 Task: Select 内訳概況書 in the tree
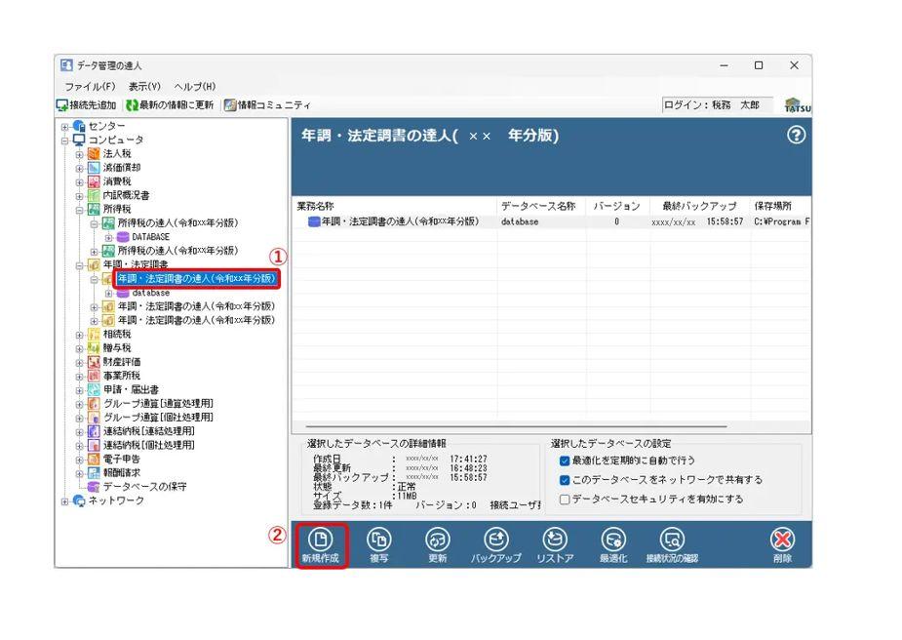126,195
